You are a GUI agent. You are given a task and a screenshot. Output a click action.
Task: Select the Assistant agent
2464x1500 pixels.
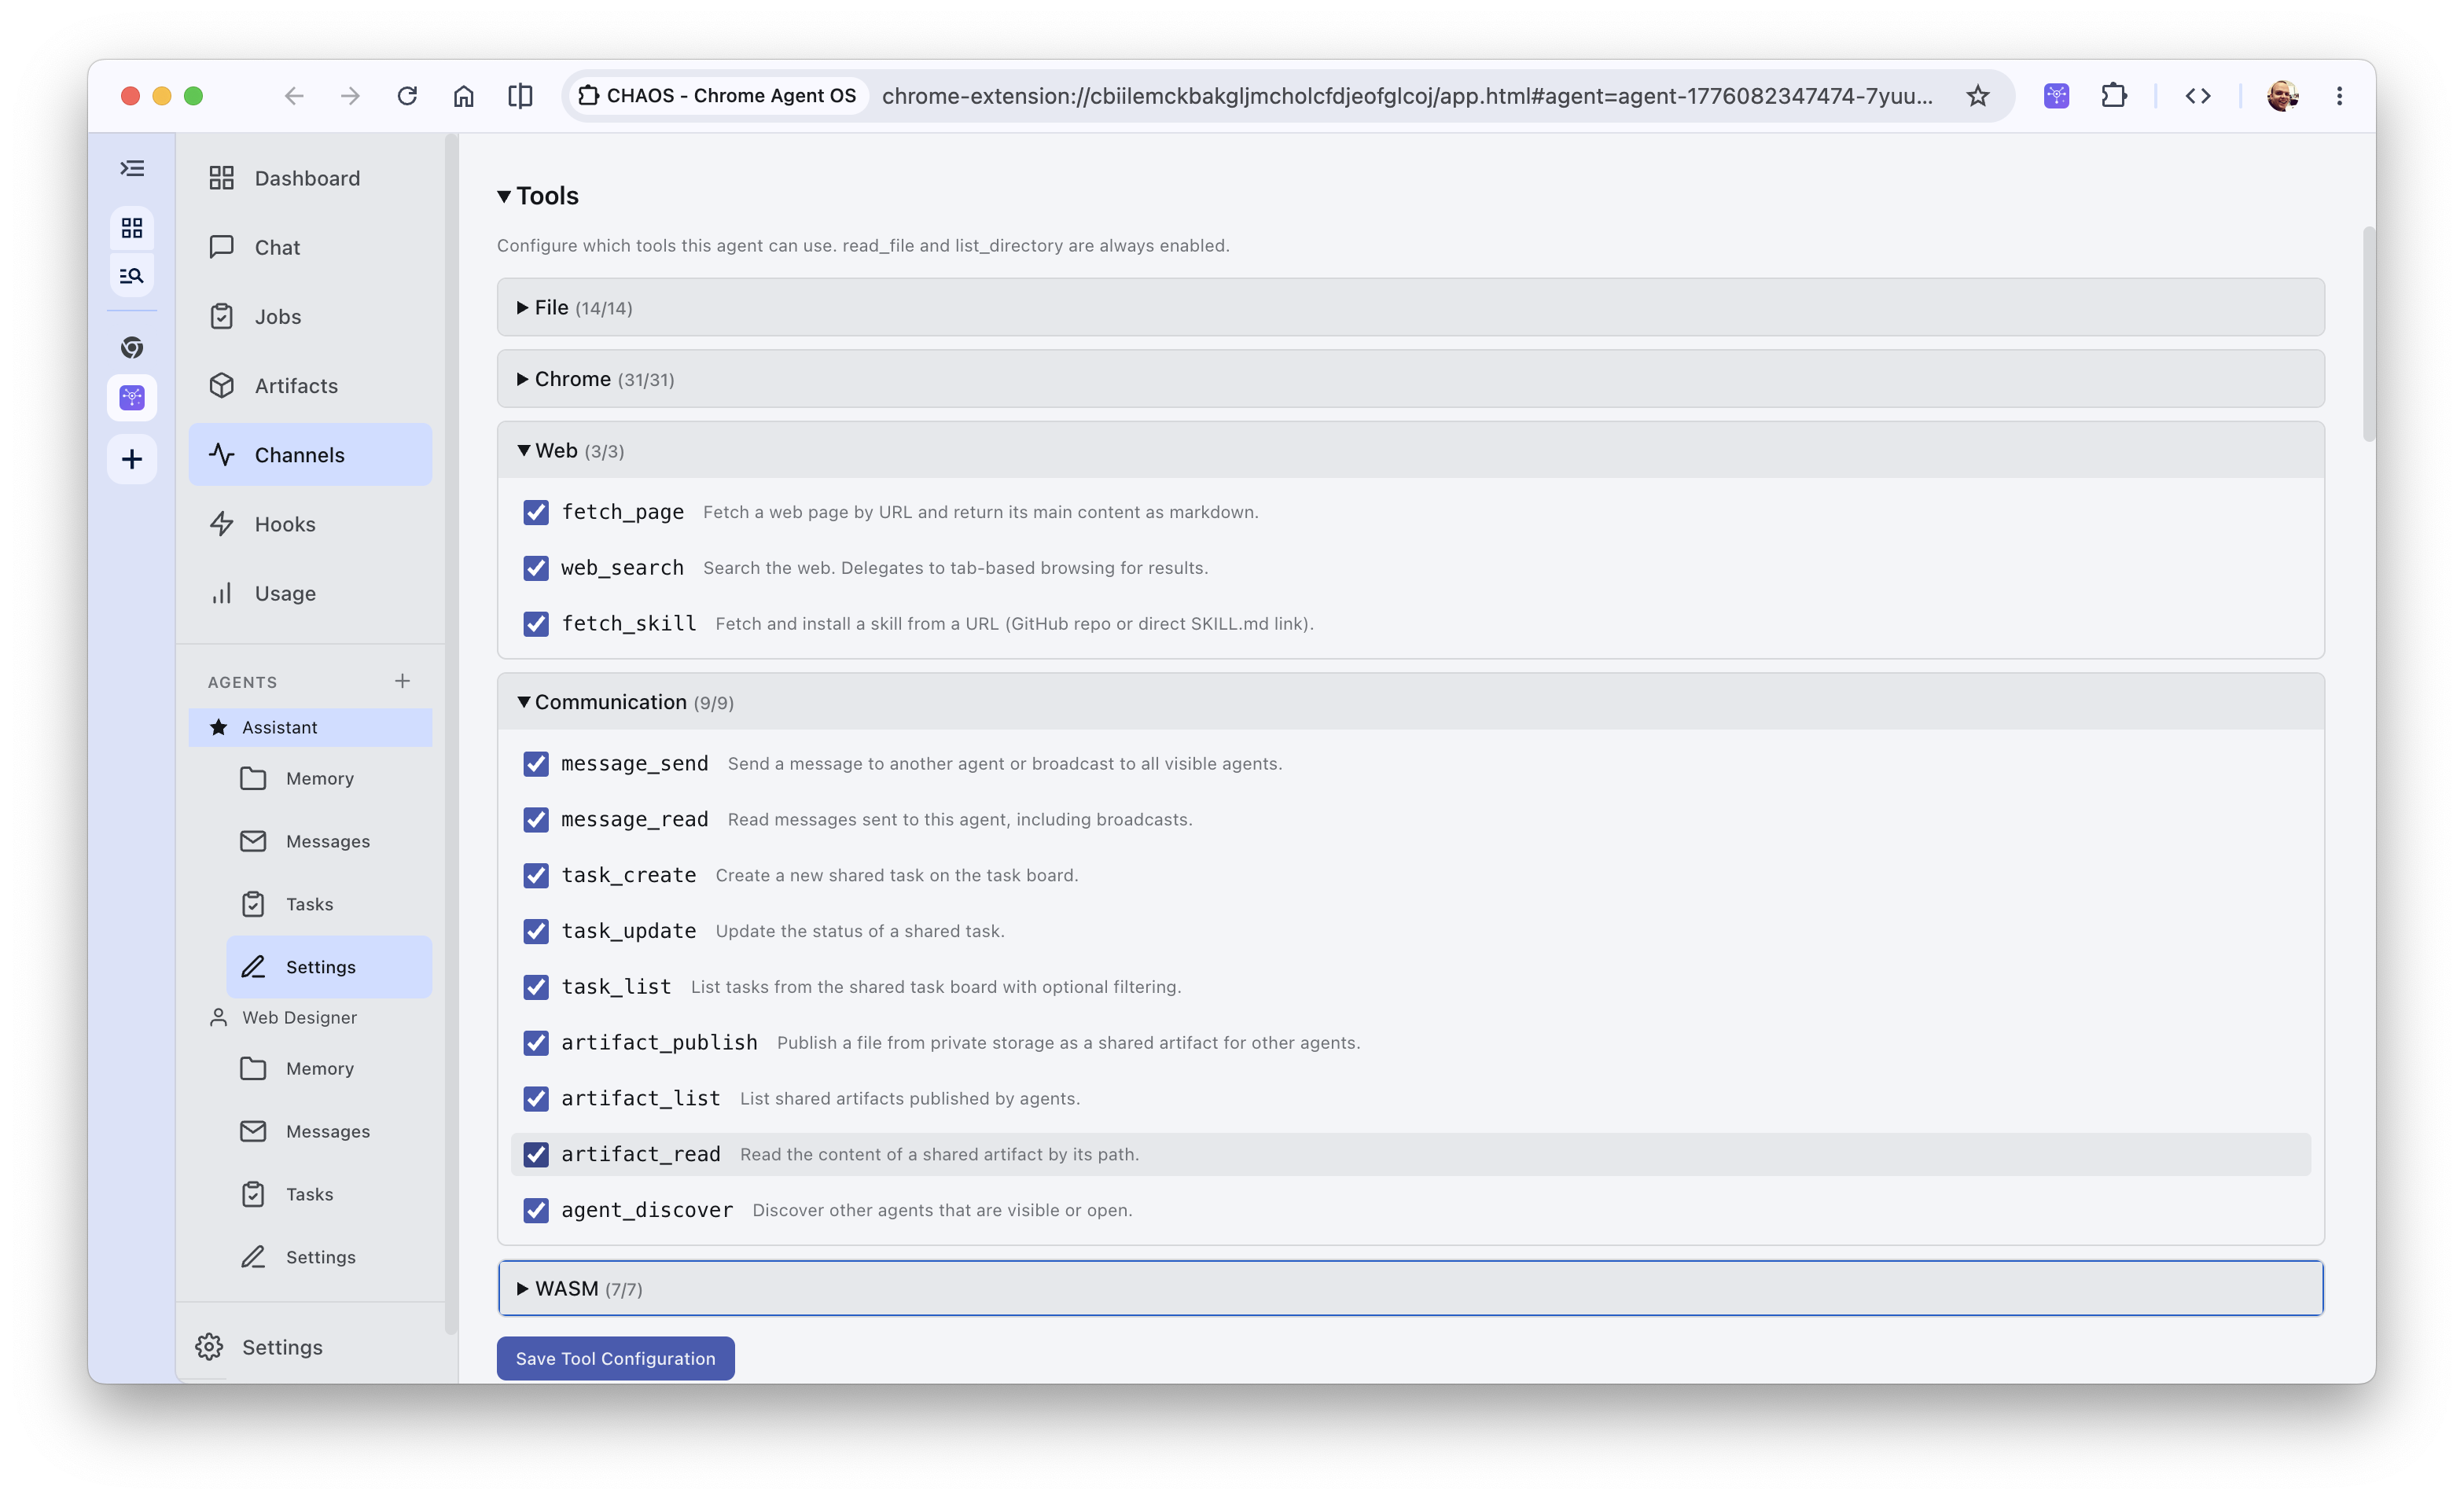pyautogui.click(x=310, y=727)
